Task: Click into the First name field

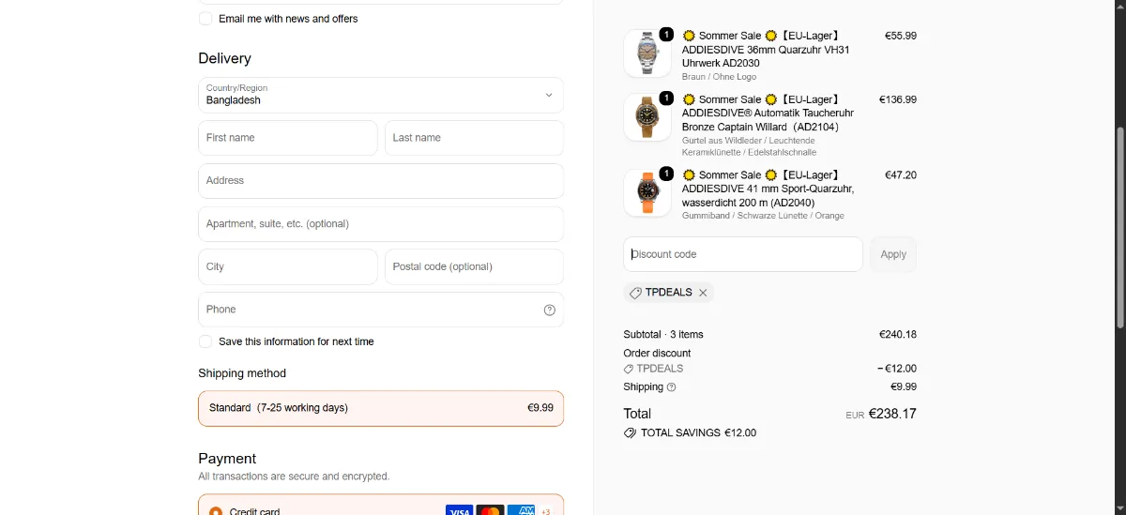Action: point(288,138)
